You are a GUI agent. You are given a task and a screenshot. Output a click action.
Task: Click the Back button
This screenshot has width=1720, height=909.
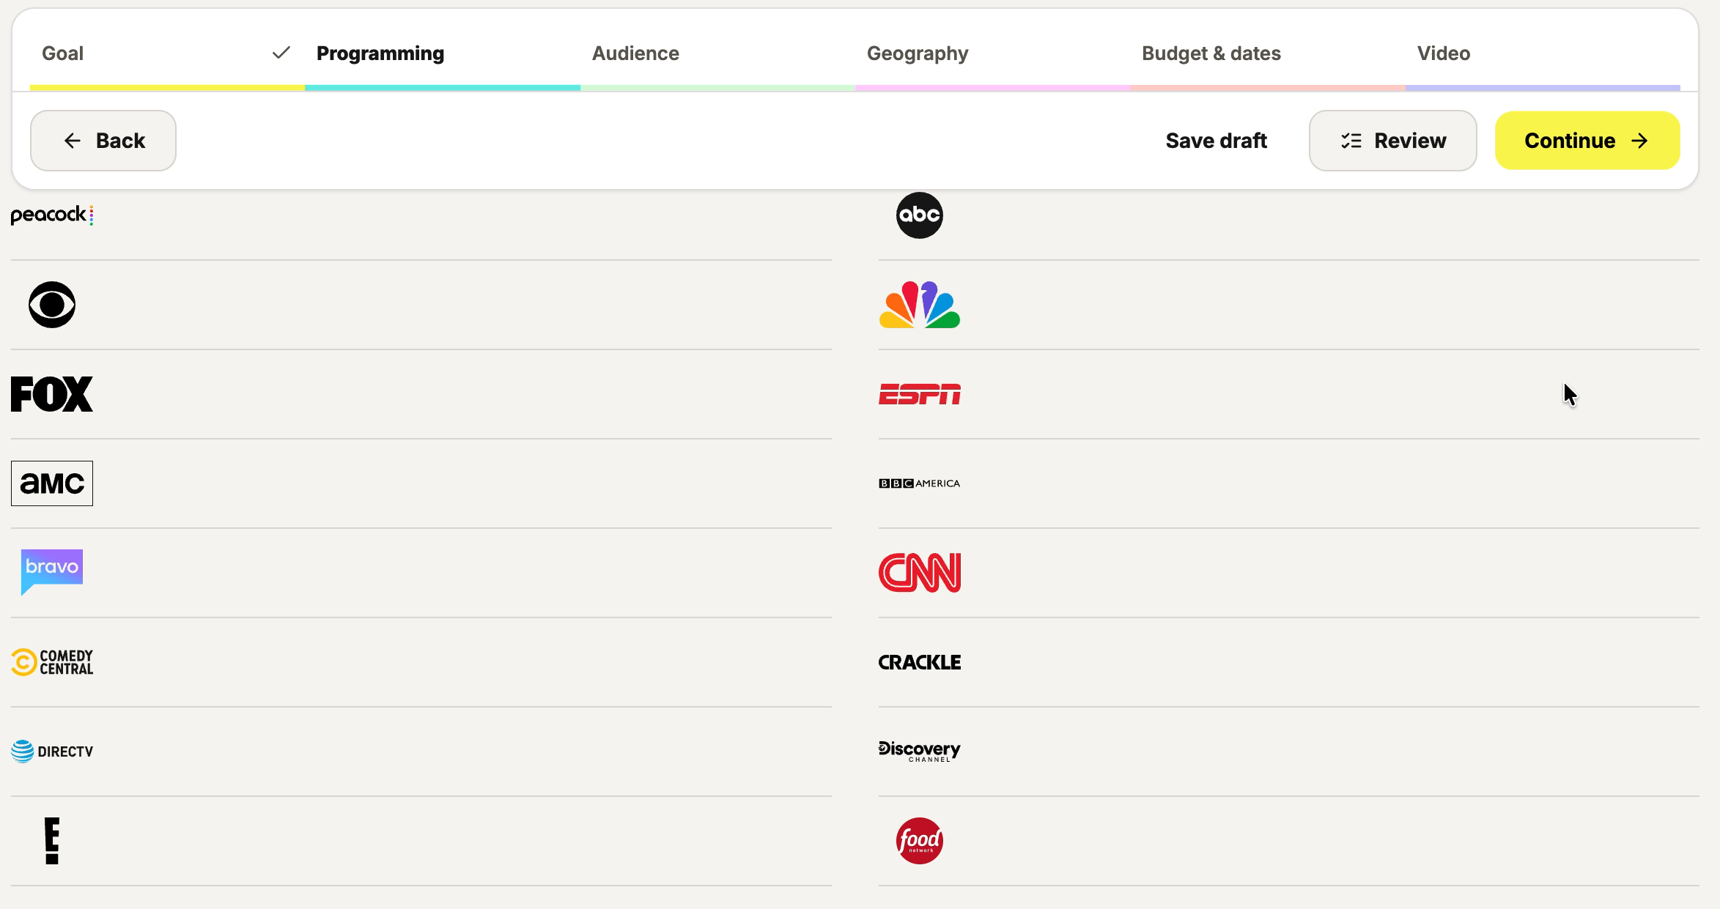[x=103, y=141]
